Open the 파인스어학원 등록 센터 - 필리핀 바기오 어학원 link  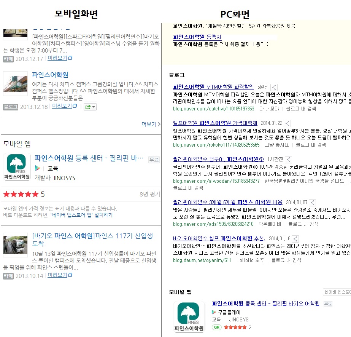coord(266,303)
